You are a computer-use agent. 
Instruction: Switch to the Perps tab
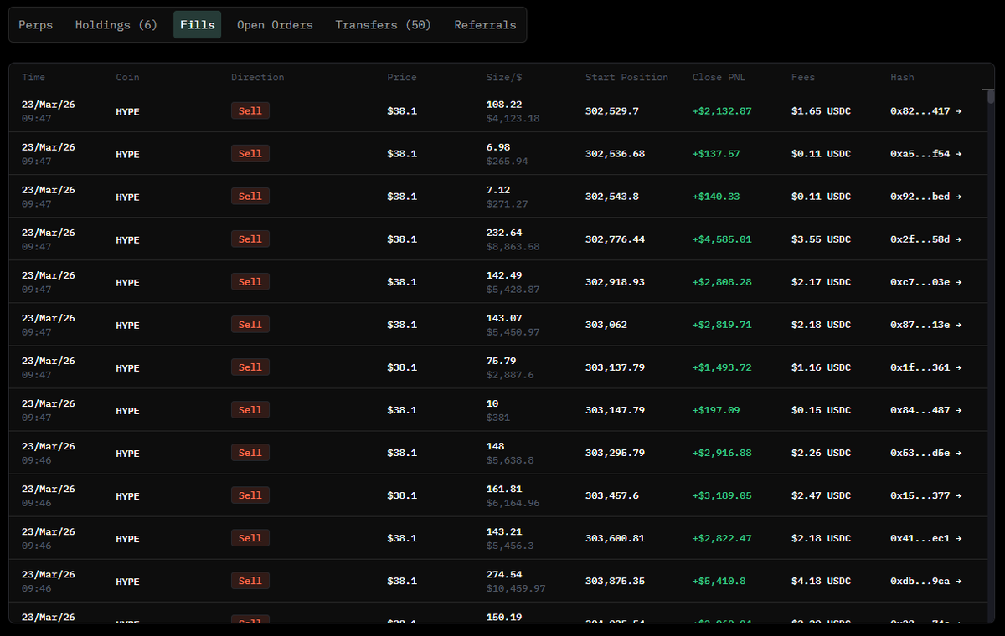pyautogui.click(x=36, y=25)
